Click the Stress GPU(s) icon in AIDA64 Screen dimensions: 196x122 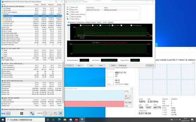click(x=67, y=19)
